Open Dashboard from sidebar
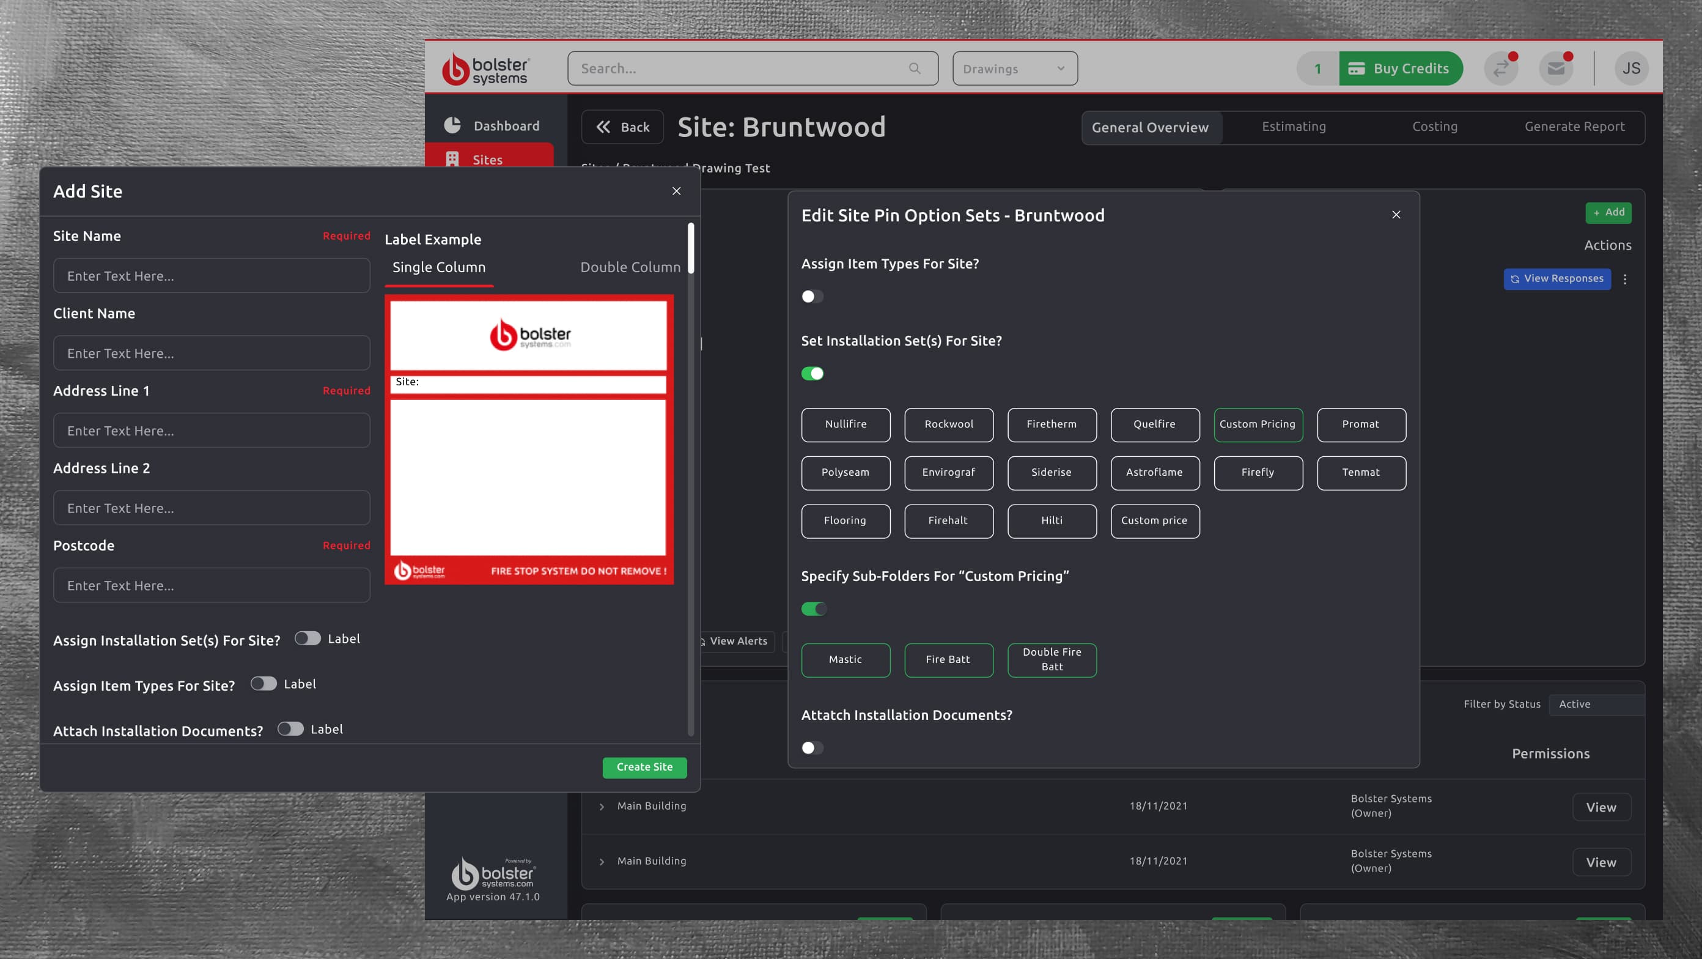Image resolution: width=1702 pixels, height=959 pixels. [x=492, y=125]
